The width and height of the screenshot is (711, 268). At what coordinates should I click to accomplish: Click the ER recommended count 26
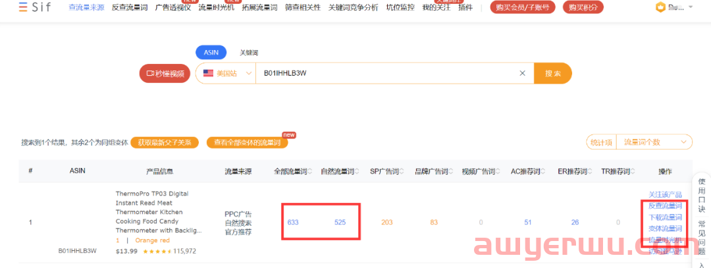click(x=575, y=222)
